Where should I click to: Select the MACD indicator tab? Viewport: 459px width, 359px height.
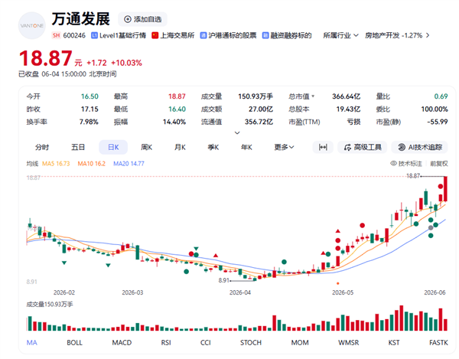pos(122,342)
